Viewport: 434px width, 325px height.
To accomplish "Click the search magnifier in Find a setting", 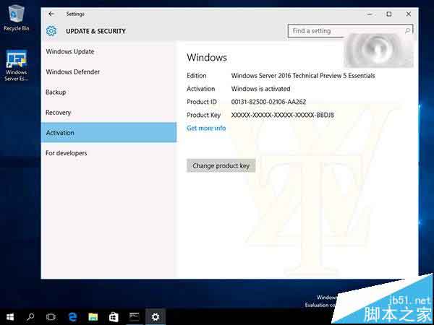I will coord(407,30).
